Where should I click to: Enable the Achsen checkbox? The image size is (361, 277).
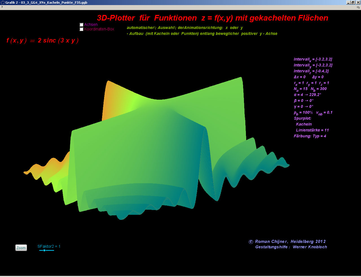(x=82, y=25)
